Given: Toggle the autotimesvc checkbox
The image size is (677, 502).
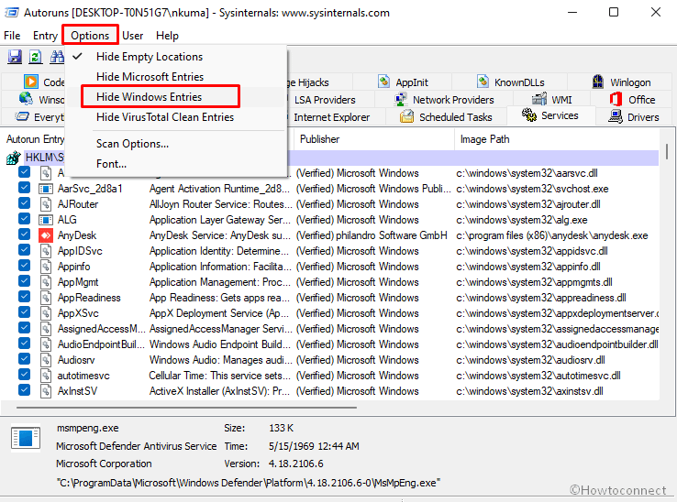Looking at the screenshot, I should 24,375.
